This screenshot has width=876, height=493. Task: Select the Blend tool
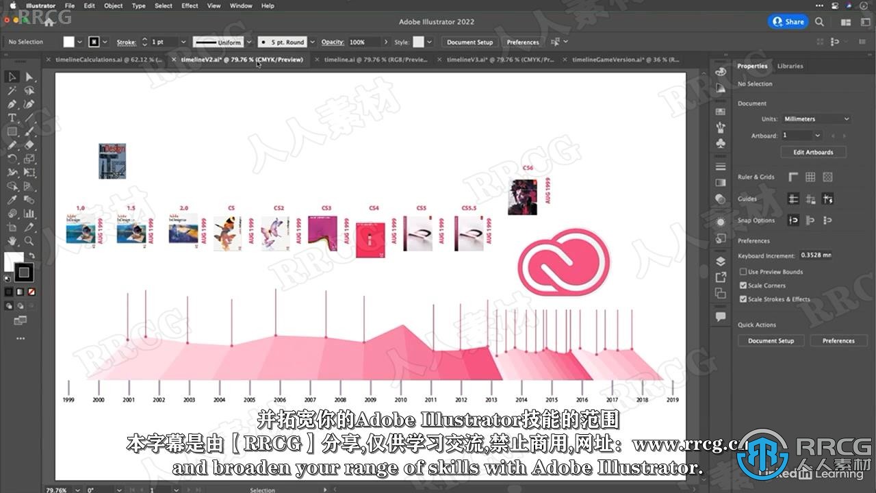(x=29, y=200)
